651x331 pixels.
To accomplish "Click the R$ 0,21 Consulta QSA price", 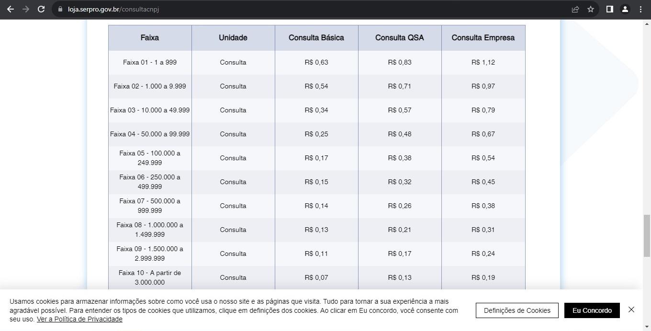I will 400,230.
